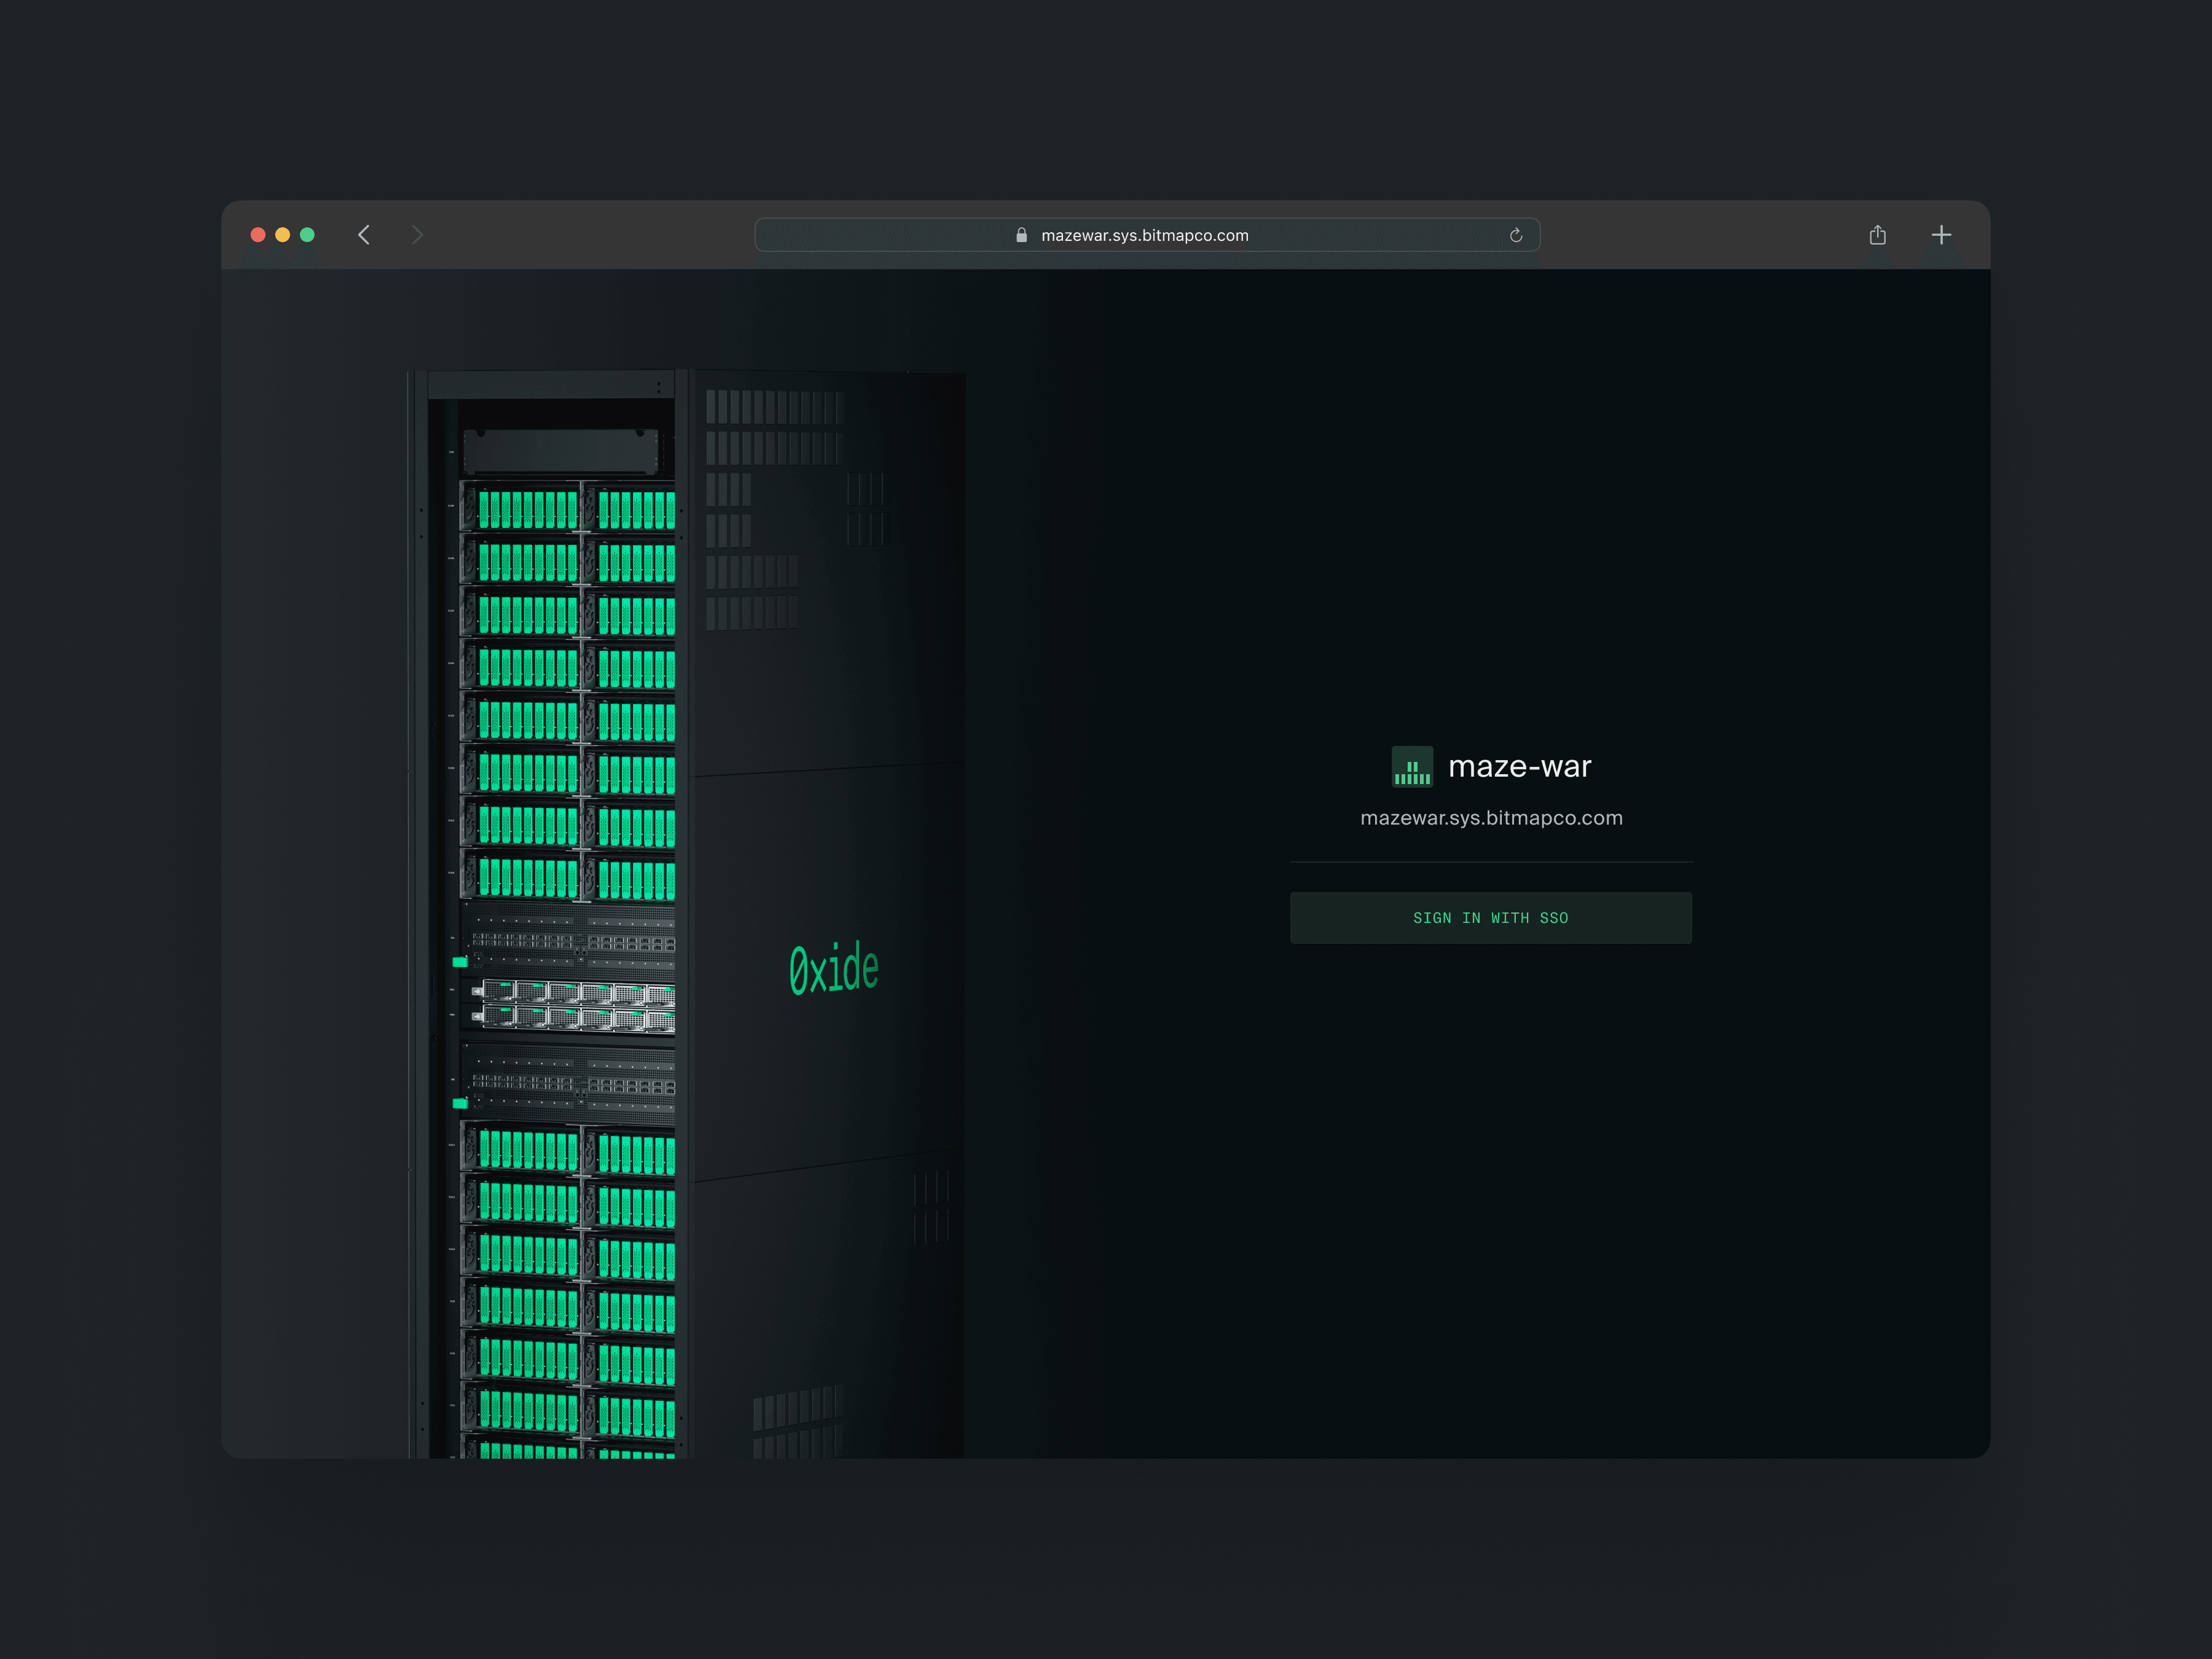2212x1659 pixels.
Task: Click the lock icon in address bar
Action: (x=1021, y=235)
